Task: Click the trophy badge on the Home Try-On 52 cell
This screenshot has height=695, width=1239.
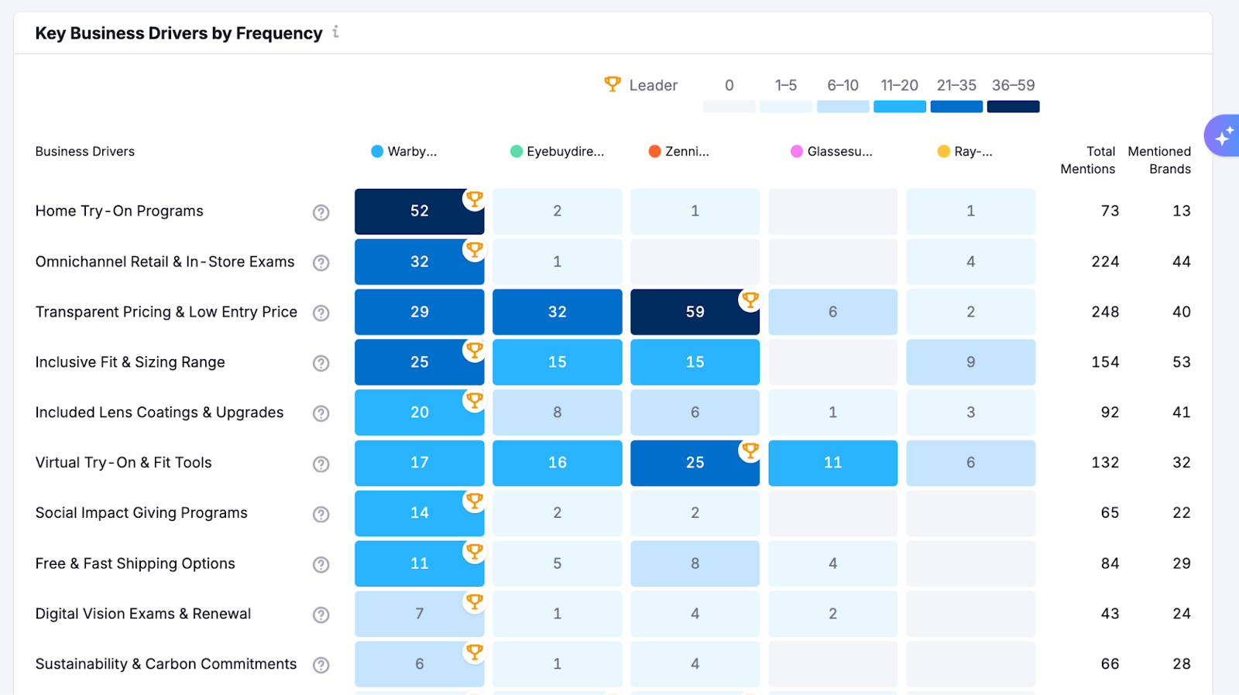Action: (474, 199)
